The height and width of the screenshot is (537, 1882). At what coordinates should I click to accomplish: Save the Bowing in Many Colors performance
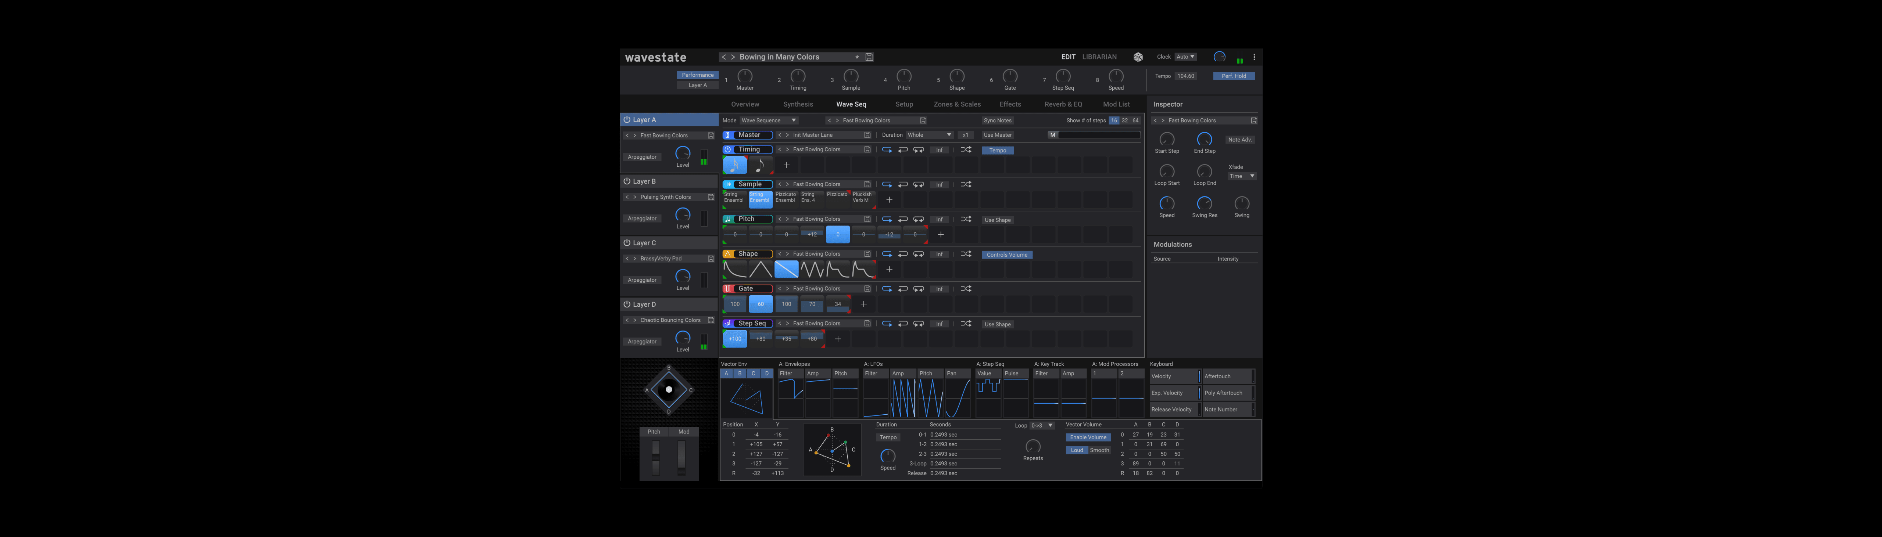tap(869, 57)
